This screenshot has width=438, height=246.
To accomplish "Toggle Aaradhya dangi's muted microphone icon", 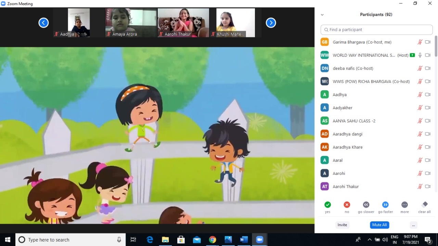I will coord(420,134).
